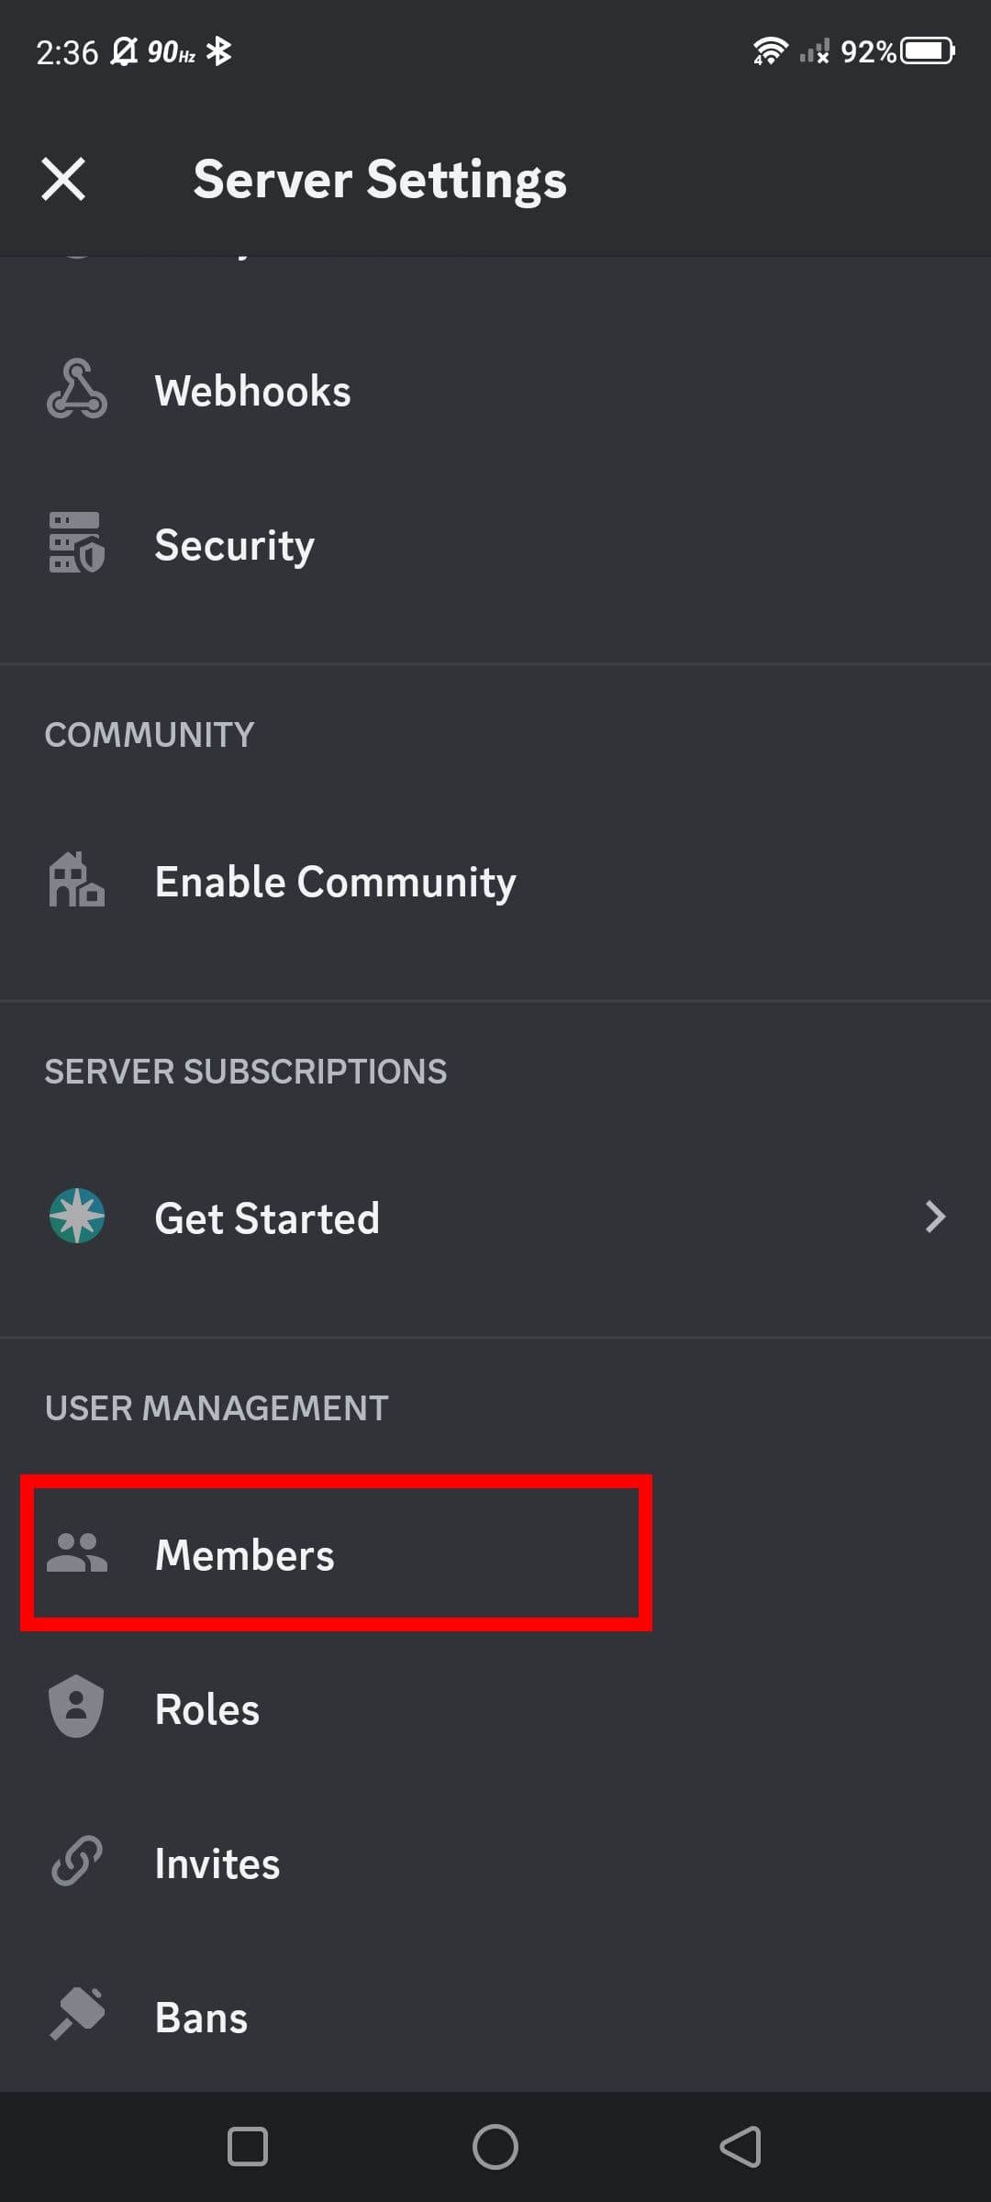Tap the Security shield server icon
The height and width of the screenshot is (2202, 991).
tap(77, 544)
